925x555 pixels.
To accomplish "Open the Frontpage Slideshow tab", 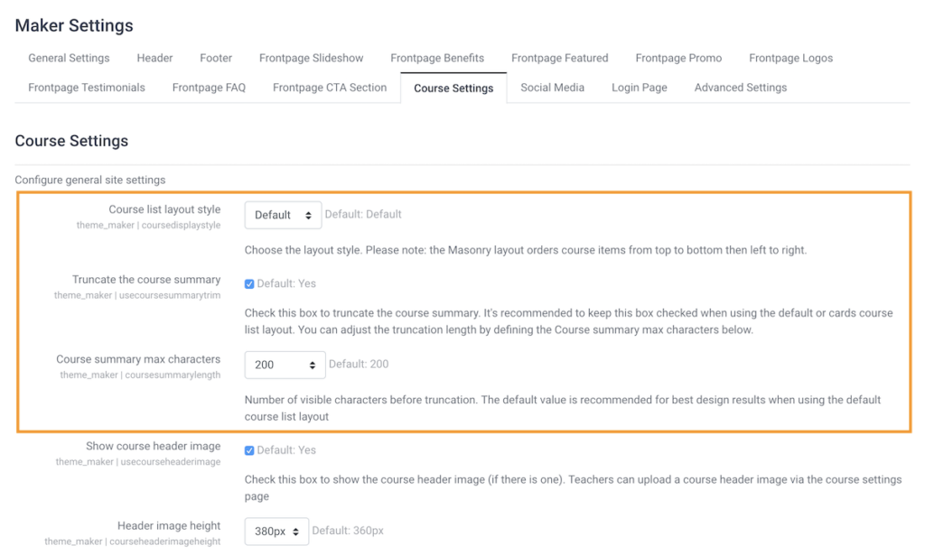I will [x=311, y=58].
